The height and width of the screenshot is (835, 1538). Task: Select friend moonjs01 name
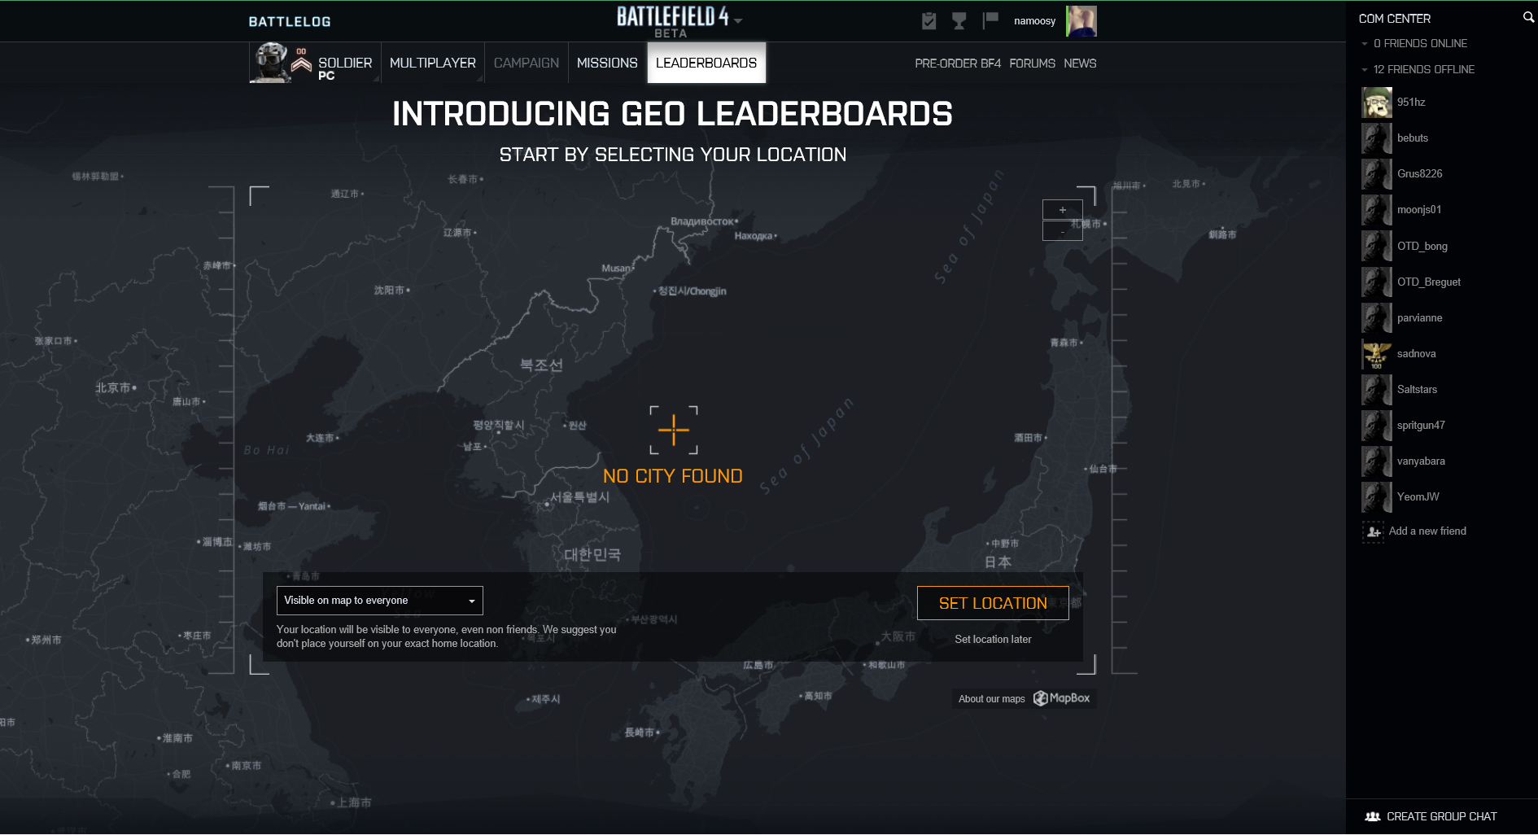pyautogui.click(x=1419, y=210)
